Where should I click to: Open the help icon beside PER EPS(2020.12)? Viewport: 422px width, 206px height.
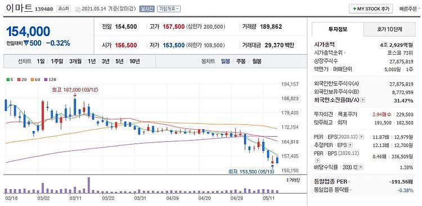[x=361, y=137]
